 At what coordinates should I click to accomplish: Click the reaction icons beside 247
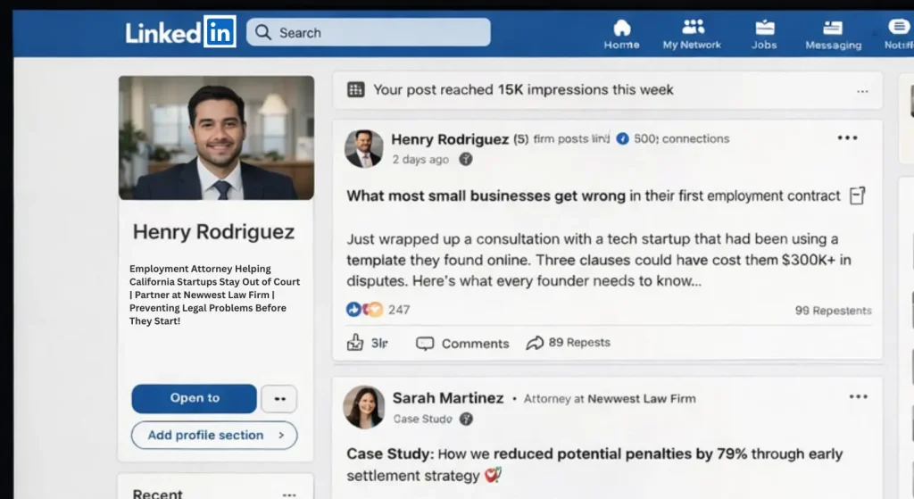tap(364, 309)
